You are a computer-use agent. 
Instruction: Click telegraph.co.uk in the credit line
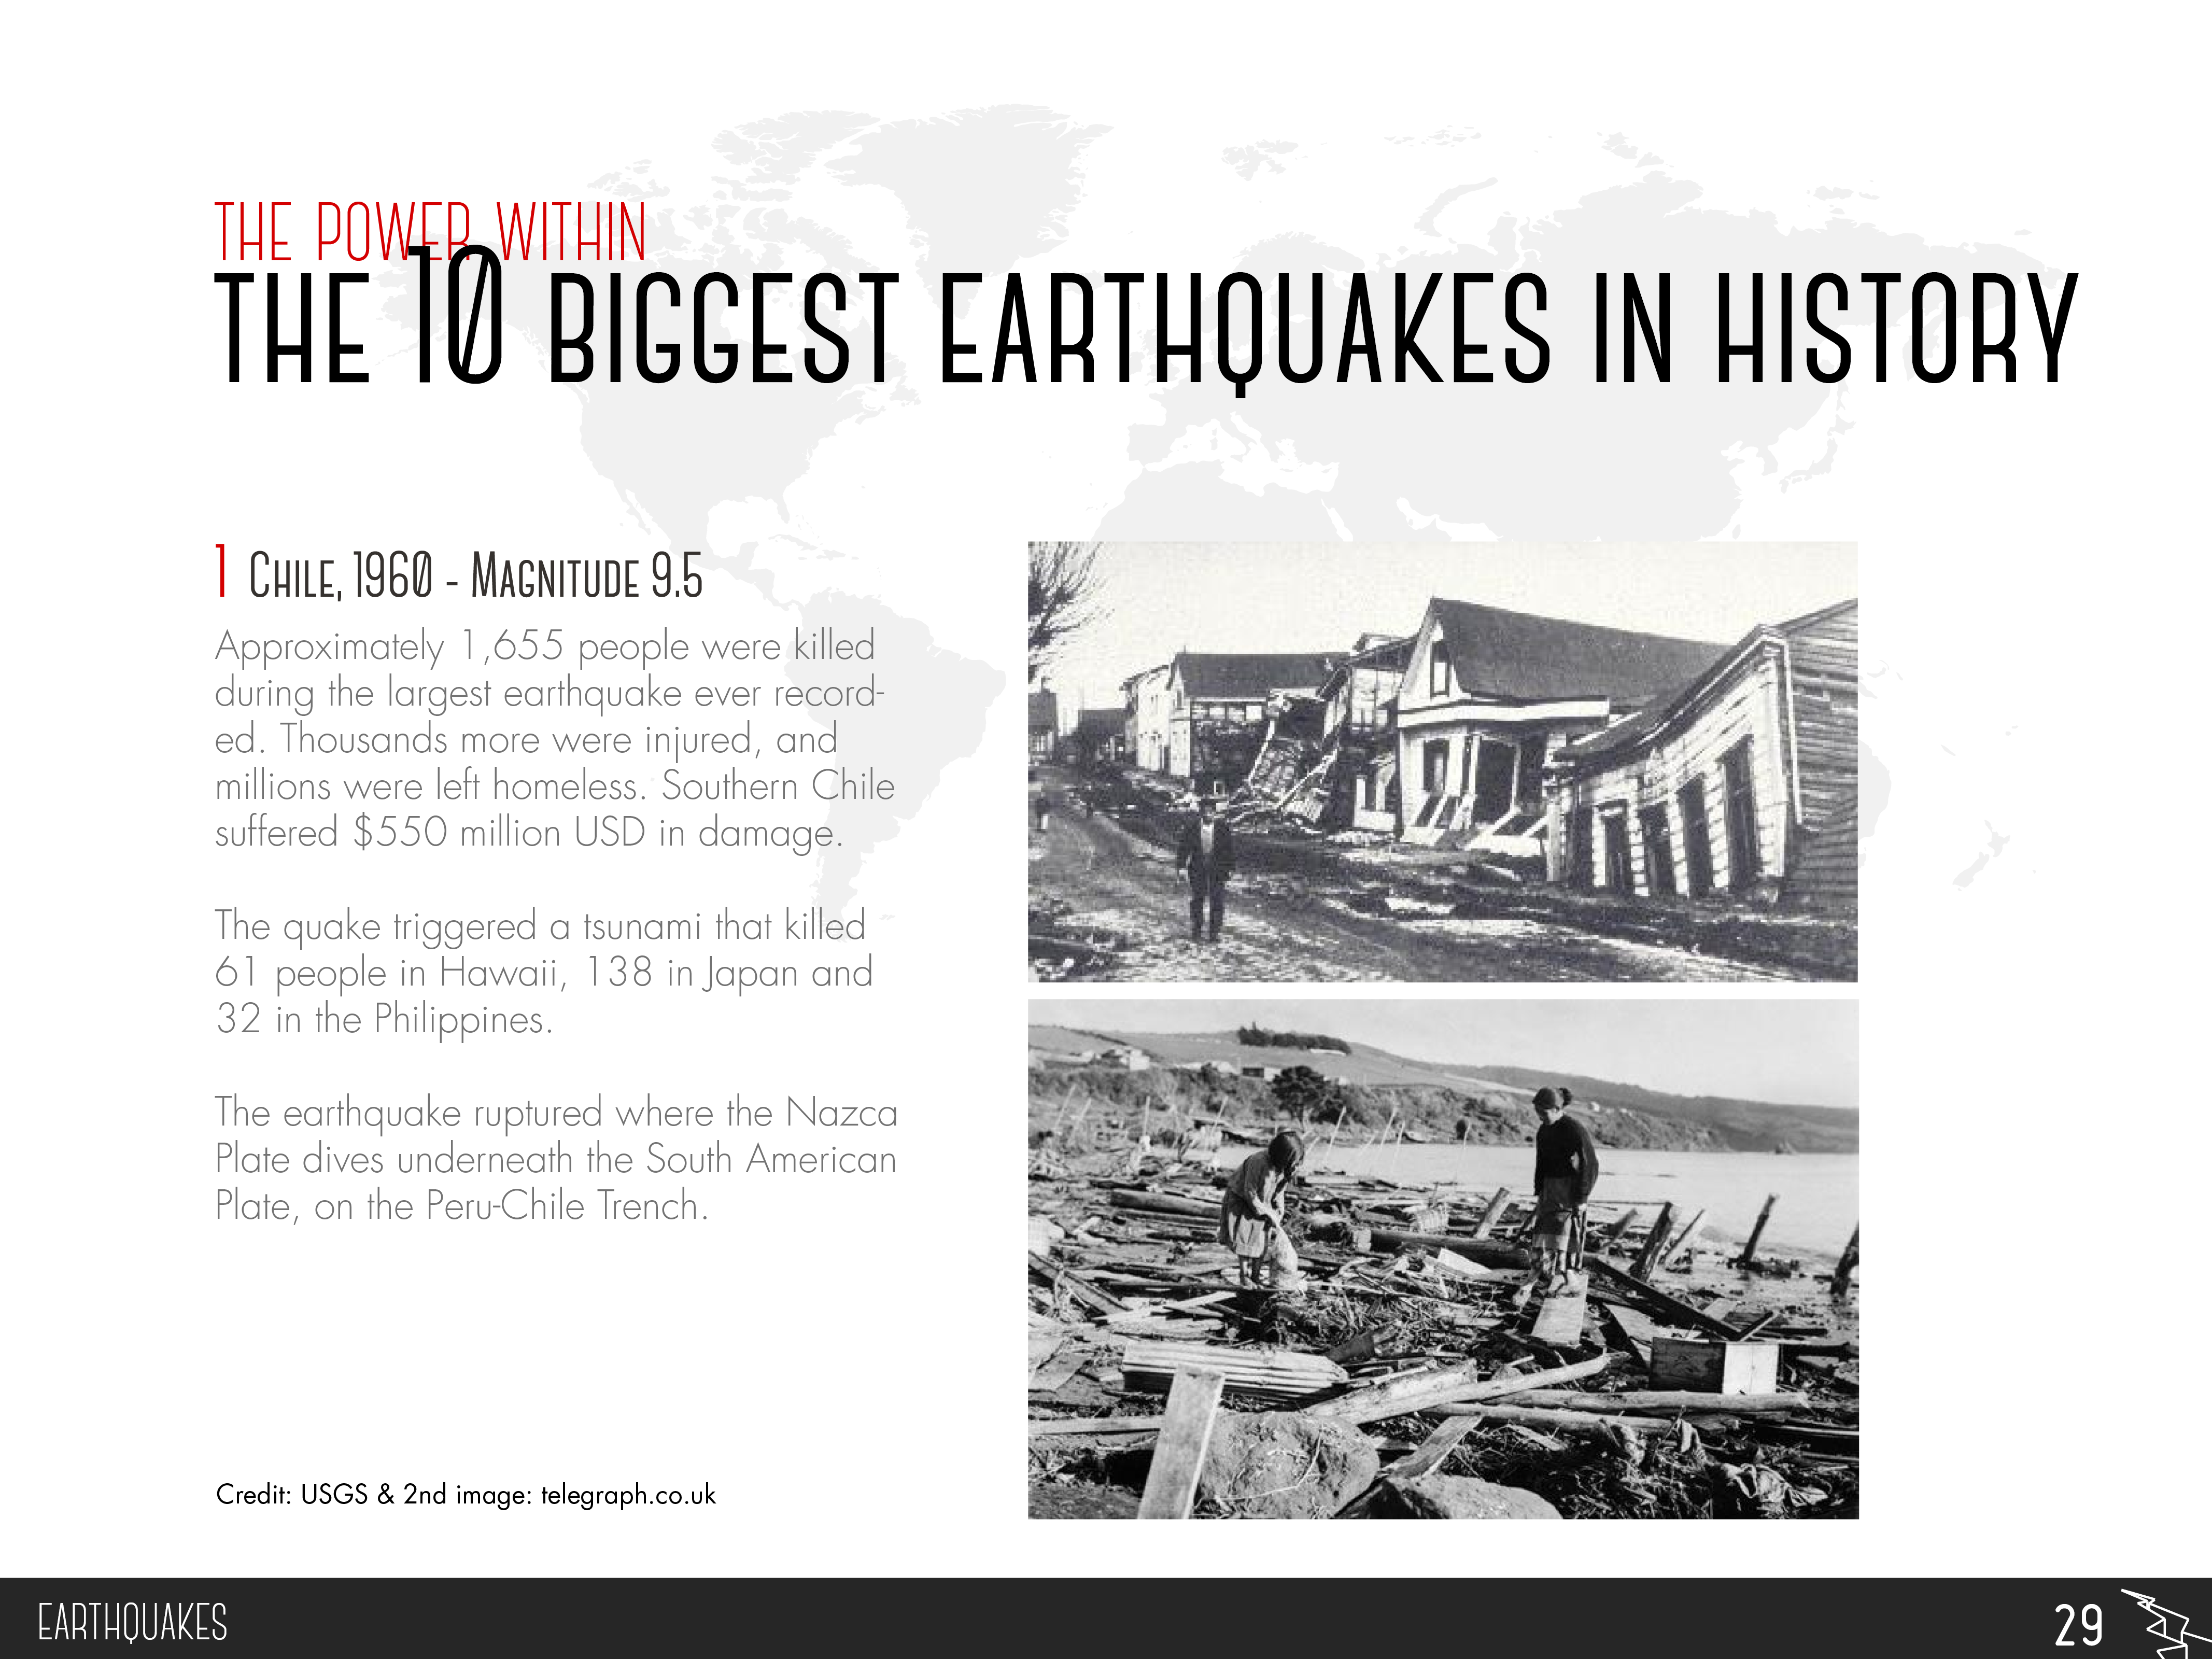coord(628,1496)
